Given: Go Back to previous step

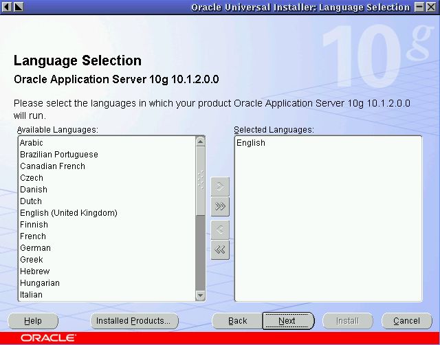Looking at the screenshot, I should click(237, 320).
